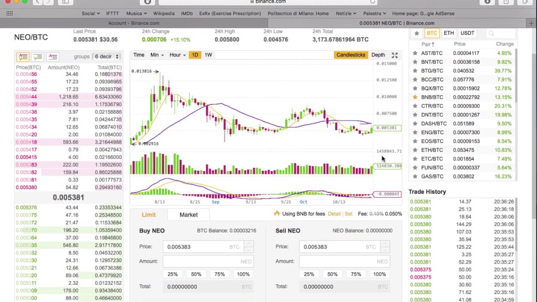Favorite the BTG/BTC pair star
Image resolution: width=537 pixels, height=302 pixels.
415,71
